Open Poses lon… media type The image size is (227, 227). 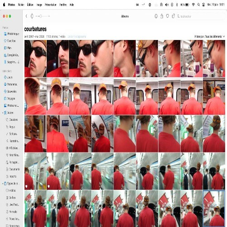point(13,219)
